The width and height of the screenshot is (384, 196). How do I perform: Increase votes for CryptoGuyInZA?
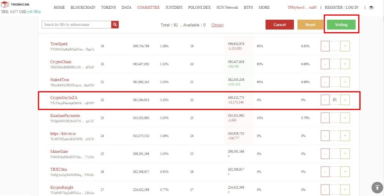point(345,100)
